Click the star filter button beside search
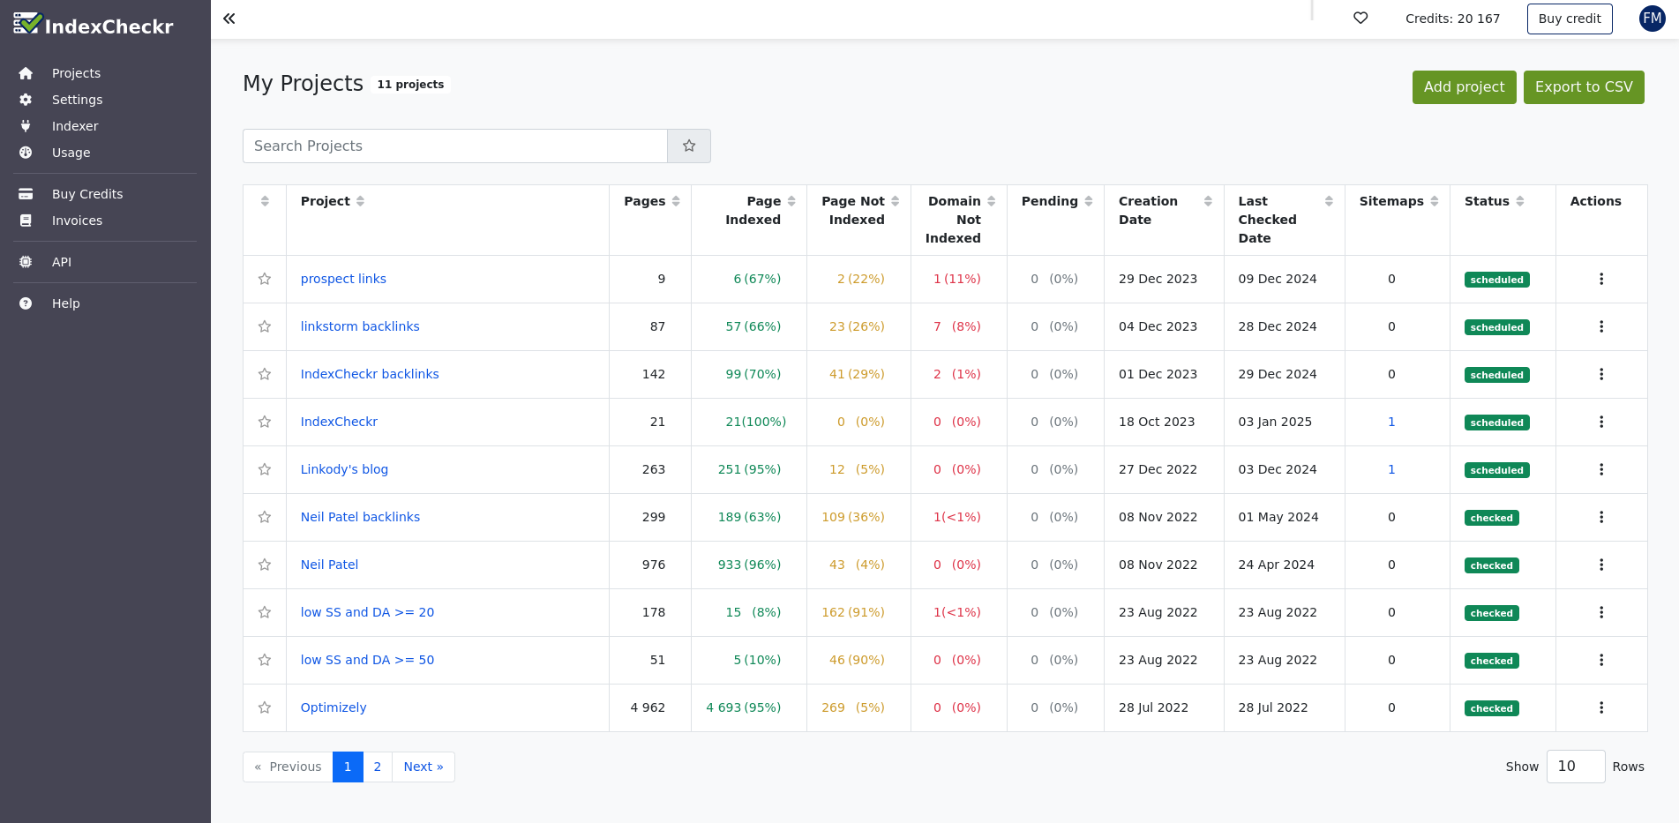 [x=689, y=146]
